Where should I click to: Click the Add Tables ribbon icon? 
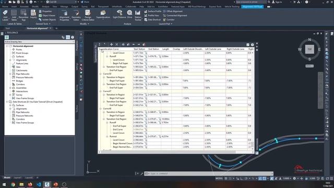14,13
